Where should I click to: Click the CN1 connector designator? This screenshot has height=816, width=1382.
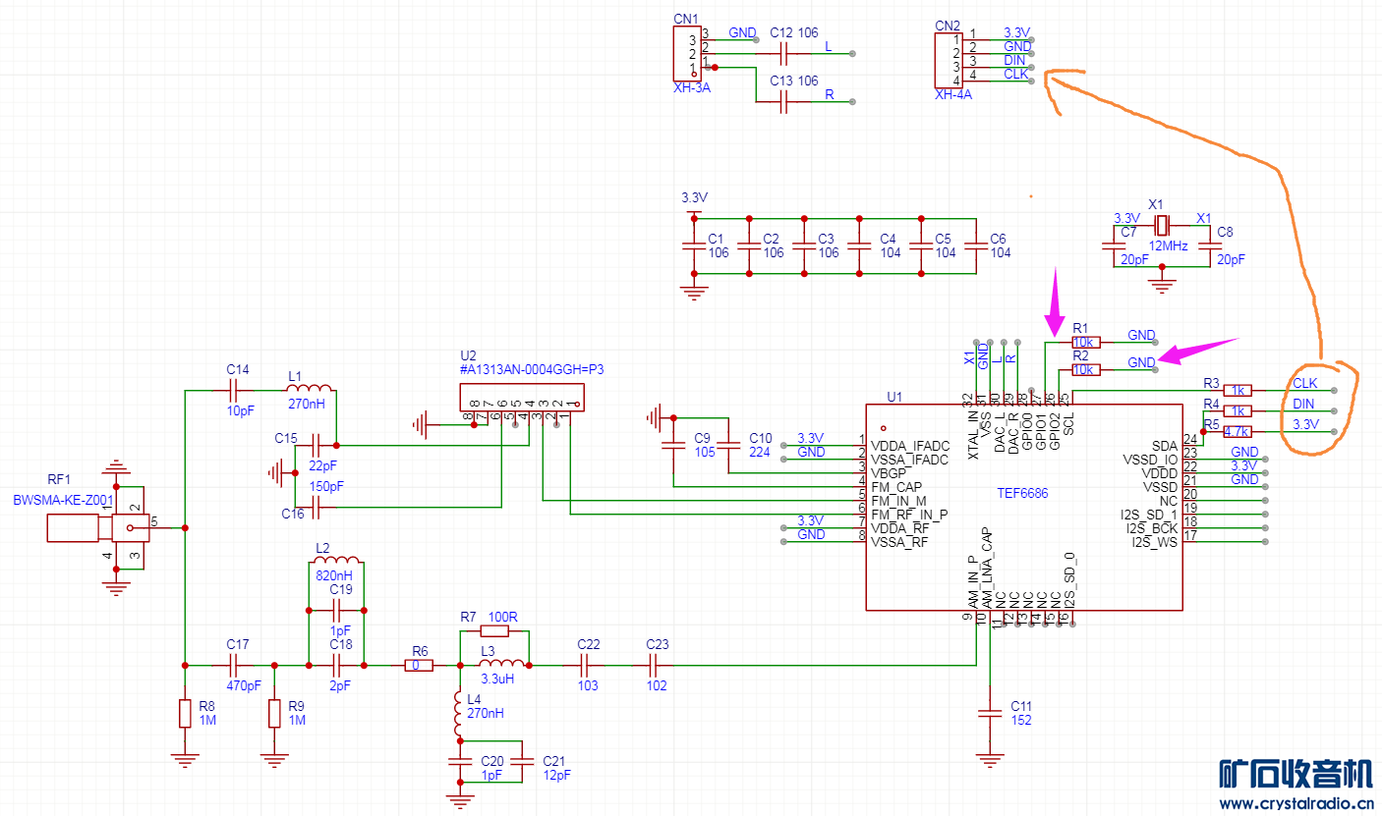pyautogui.click(x=686, y=19)
